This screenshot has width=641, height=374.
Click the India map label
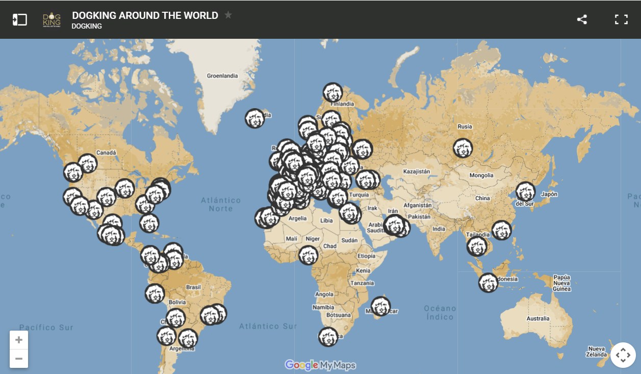(x=439, y=229)
